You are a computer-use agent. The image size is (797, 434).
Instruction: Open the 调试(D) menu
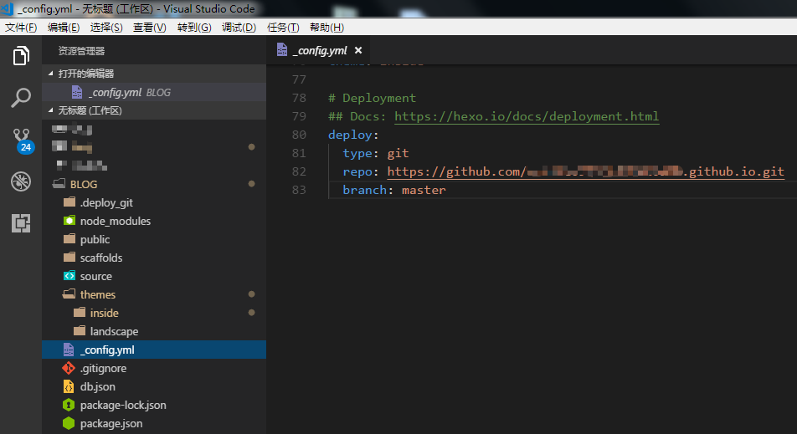[x=239, y=28]
